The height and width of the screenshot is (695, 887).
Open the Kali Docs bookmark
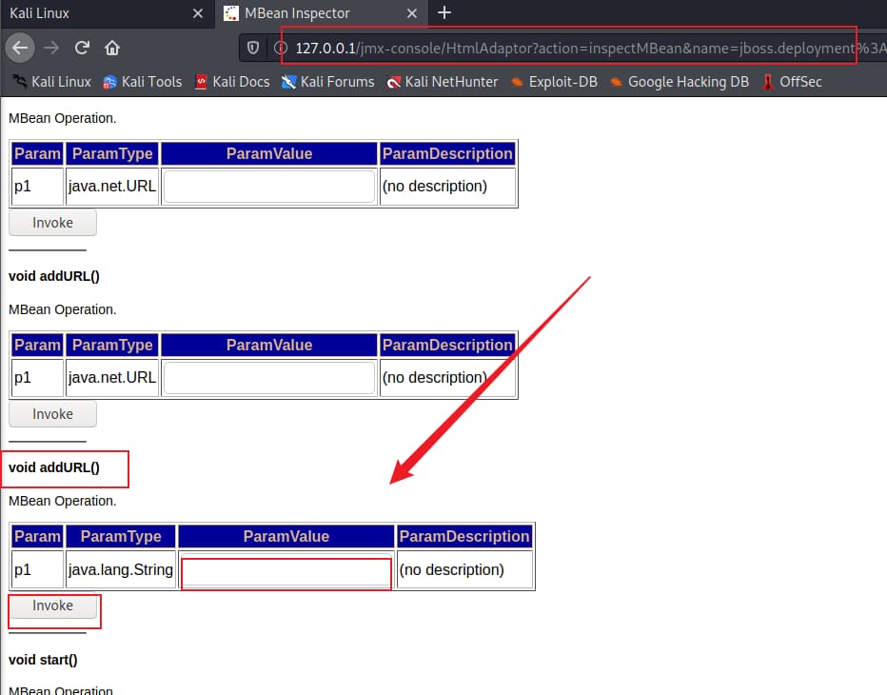click(x=232, y=82)
